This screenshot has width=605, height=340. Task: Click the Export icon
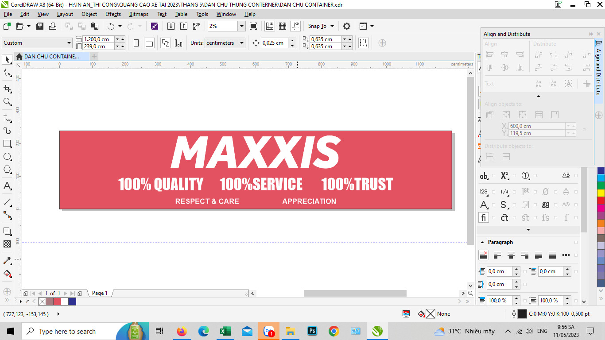click(x=183, y=26)
